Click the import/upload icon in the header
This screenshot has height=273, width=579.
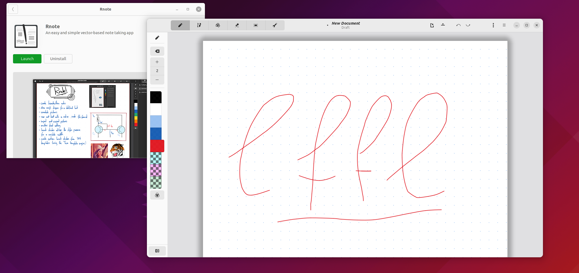click(x=443, y=25)
